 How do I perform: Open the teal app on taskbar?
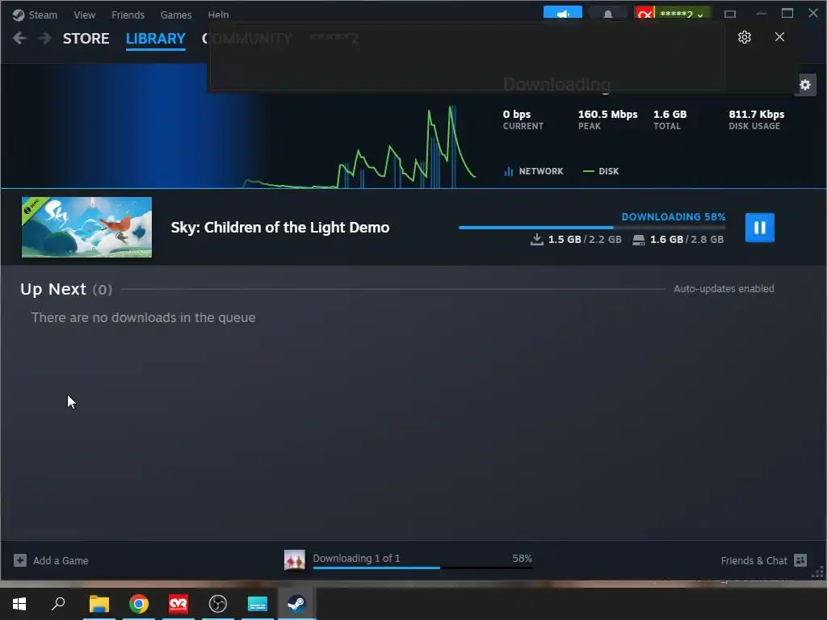click(x=258, y=604)
